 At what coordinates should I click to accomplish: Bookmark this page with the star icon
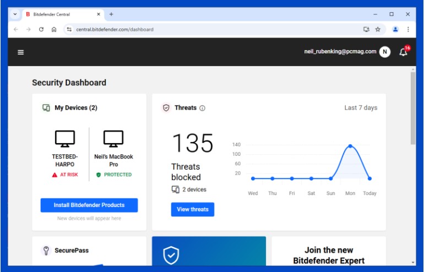click(x=378, y=29)
